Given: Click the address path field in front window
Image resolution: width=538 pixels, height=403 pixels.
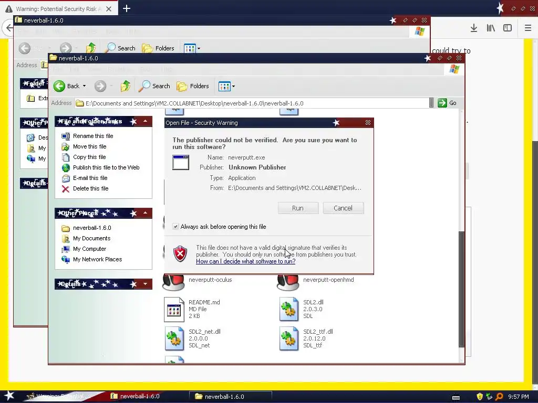Looking at the screenshot, I should (x=252, y=103).
